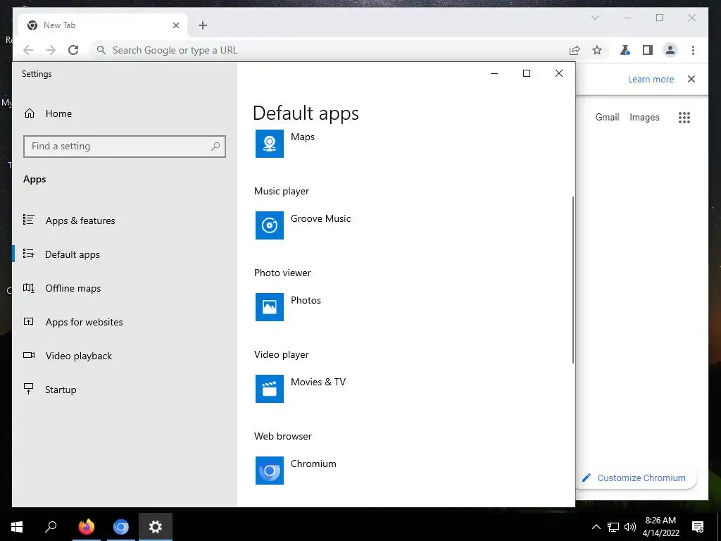721x541 pixels.
Task: Open Startup sidebar icon
Action: point(28,389)
